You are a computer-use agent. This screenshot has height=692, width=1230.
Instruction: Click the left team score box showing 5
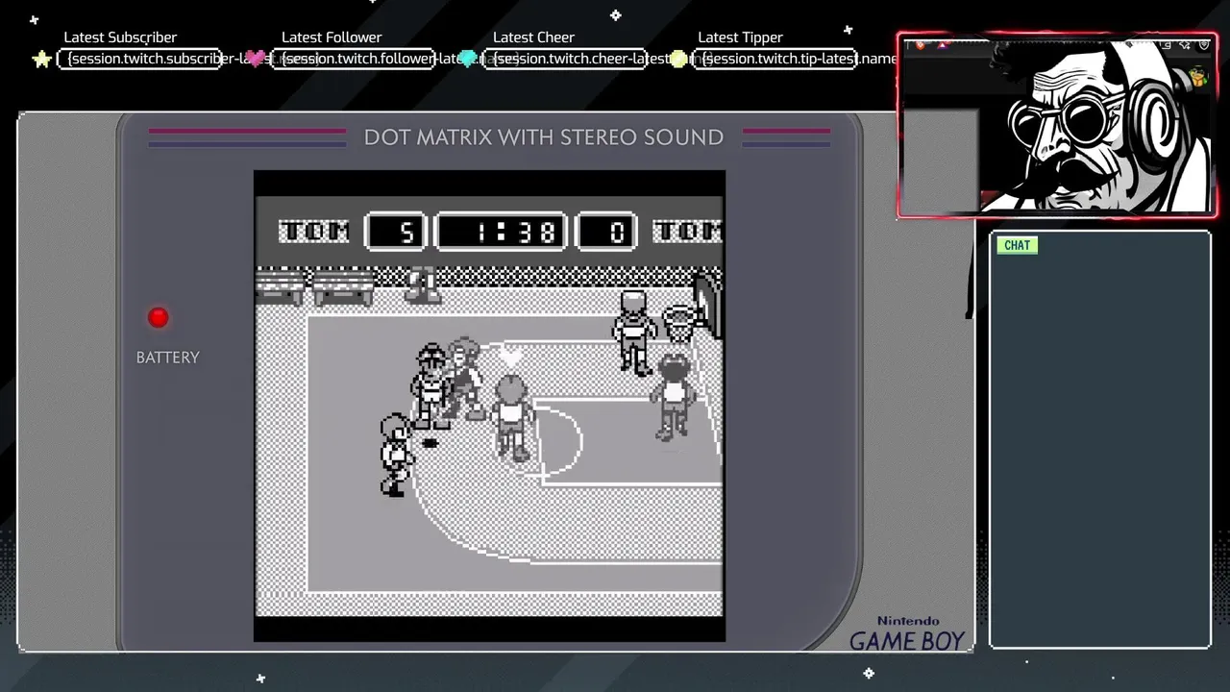[x=397, y=232]
